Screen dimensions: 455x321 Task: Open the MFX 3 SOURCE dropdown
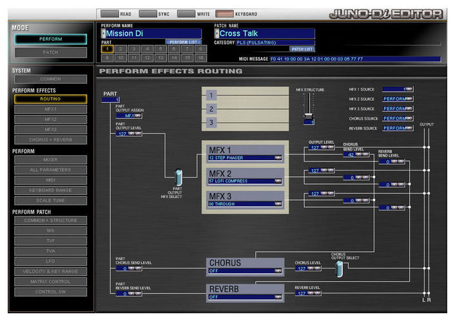398,109
